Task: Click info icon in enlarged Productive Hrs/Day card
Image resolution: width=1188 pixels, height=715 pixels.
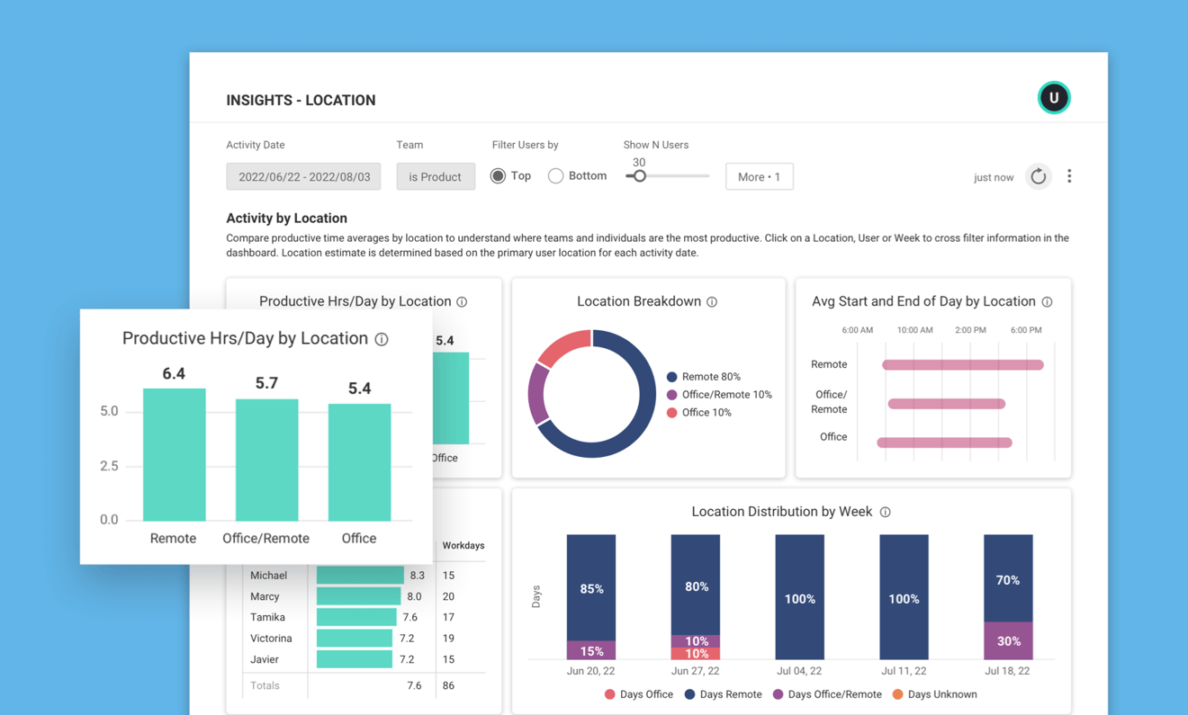Action: coord(382,339)
